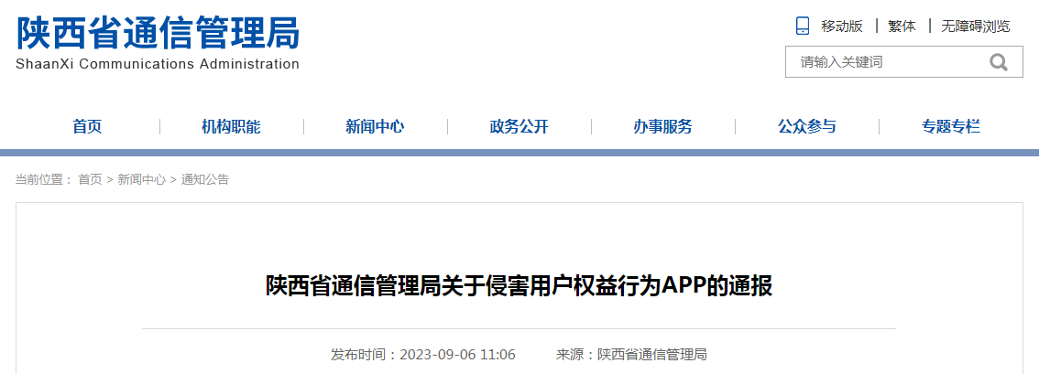Click the 来源 source text below headline
The width and height of the screenshot is (1039, 374).
(x=631, y=355)
